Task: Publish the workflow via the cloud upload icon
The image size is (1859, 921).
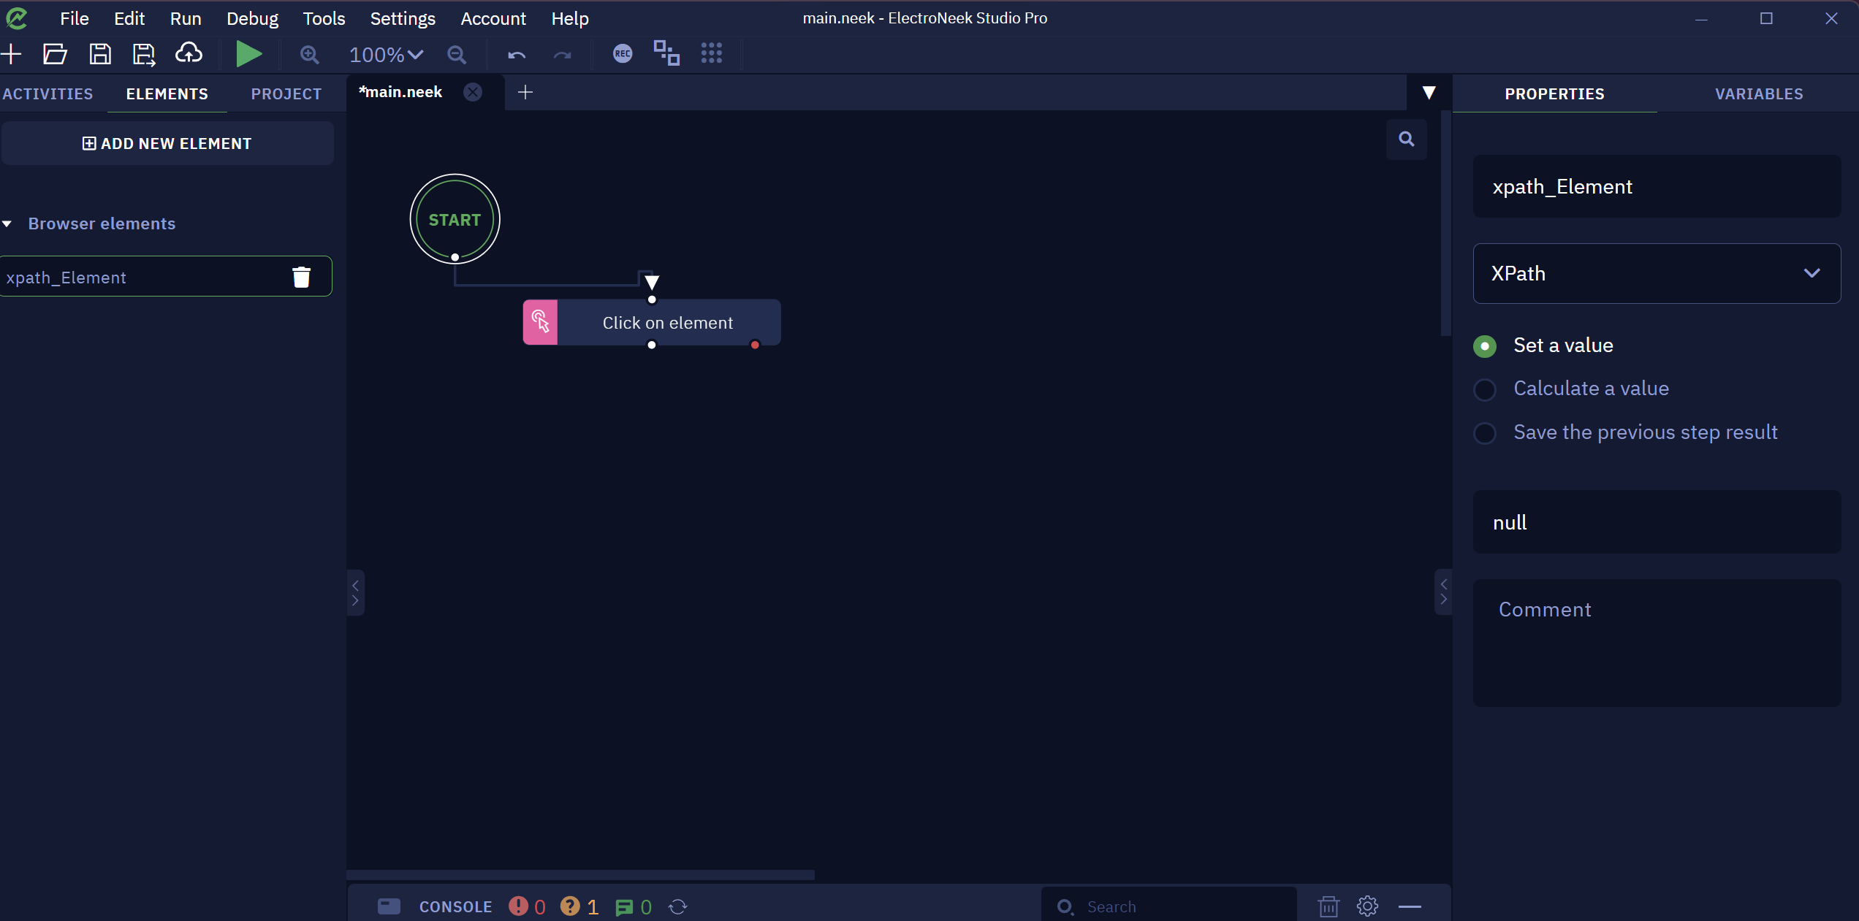Action: click(189, 53)
